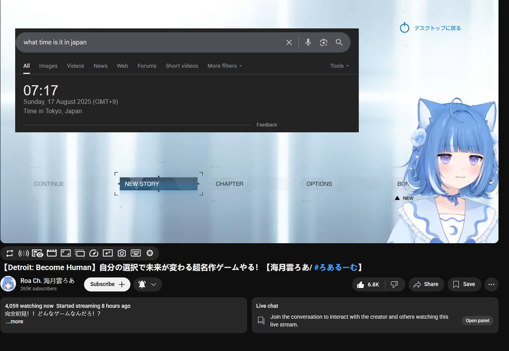Screen dimensions: 509x351
Task: Click the 265K subscribers text
Action: (39, 289)
